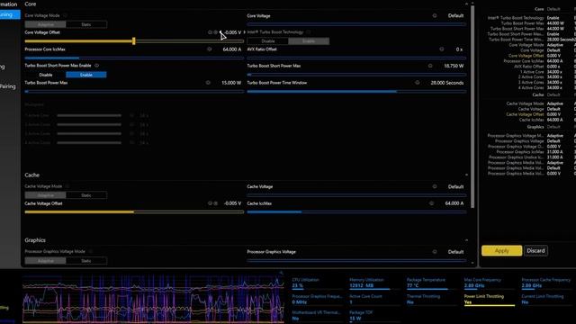
Task: Click the tuning panel vertical scrollbar
Action: pyautogui.click(x=472, y=106)
